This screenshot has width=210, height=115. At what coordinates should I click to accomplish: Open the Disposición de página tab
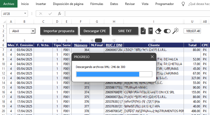coord(68,4)
